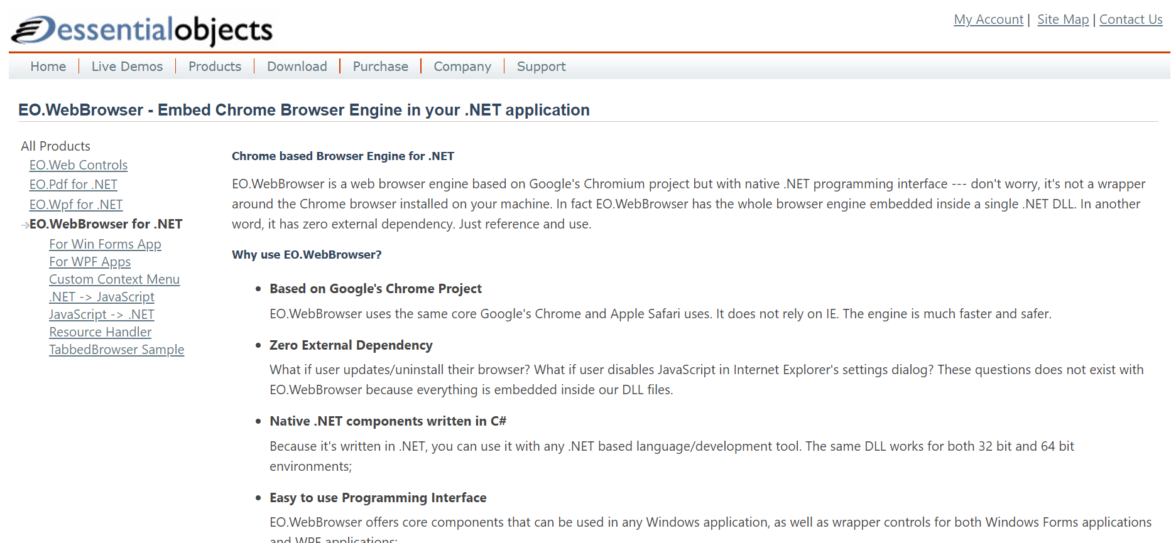Select Purchase in the navigation bar
This screenshot has width=1171, height=543.
380,67
